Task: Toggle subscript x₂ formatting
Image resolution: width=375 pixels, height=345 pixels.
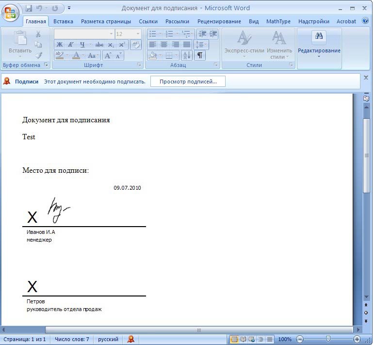Action: pos(111,45)
